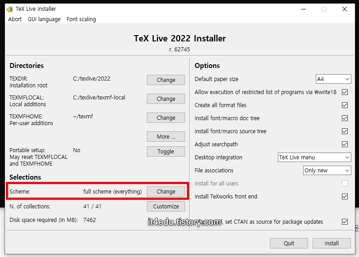359x257 pixels.
Task: Click the C:/texlive/texmf-local path text
Action: (99, 98)
